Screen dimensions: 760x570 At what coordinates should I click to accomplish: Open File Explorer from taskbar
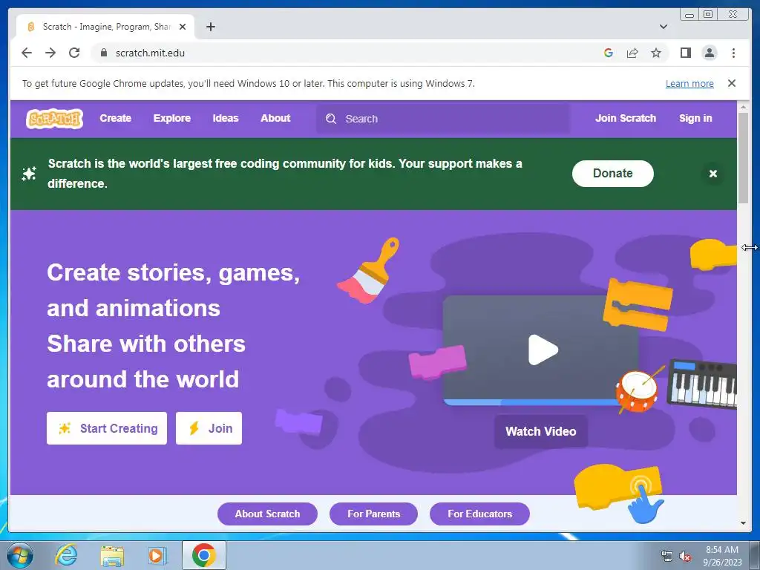tap(112, 555)
